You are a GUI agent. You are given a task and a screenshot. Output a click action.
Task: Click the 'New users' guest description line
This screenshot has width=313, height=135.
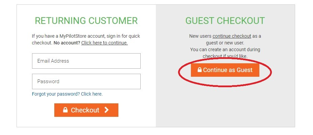200,36
